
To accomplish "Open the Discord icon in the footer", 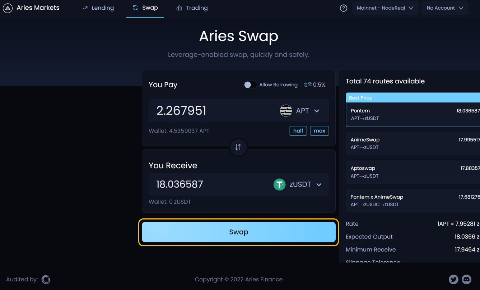I will point(466,279).
